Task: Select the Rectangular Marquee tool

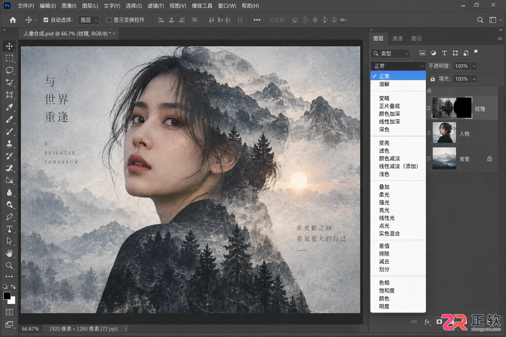Action: [9, 58]
